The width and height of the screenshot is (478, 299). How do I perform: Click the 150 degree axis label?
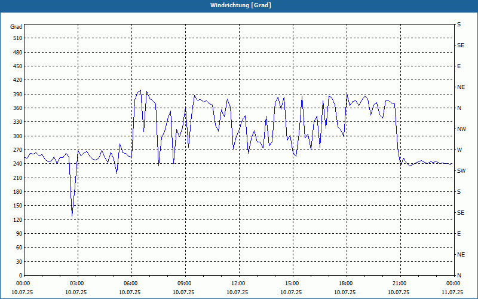(x=18, y=206)
